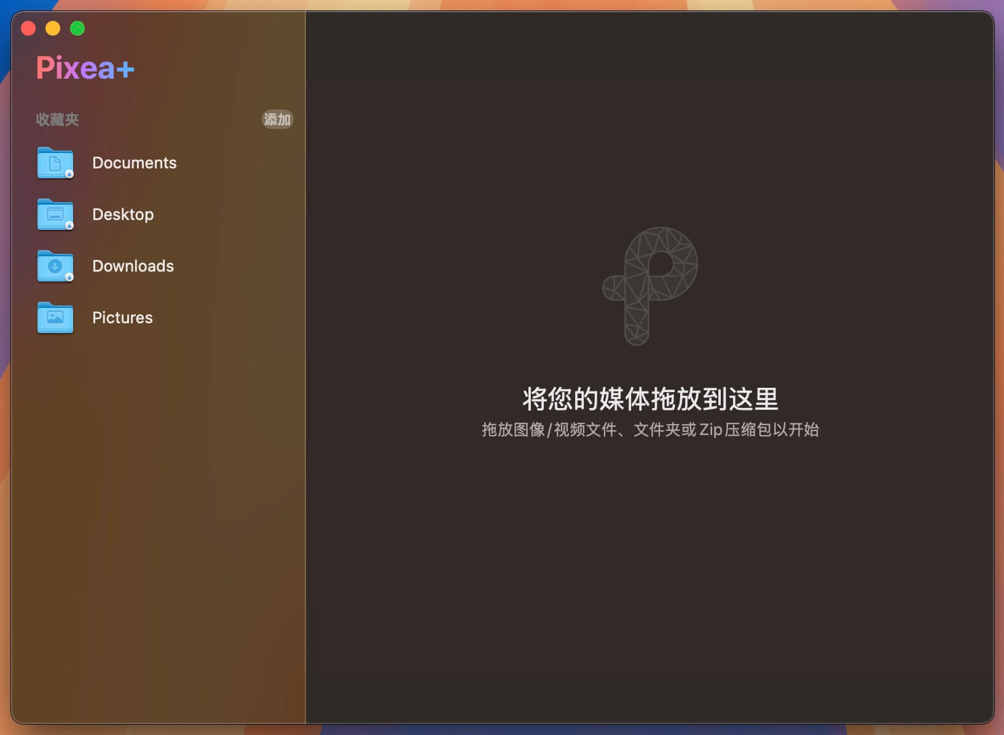This screenshot has height=735, width=1004.
Task: Click the 收藏夹 section header
Action: click(x=57, y=119)
